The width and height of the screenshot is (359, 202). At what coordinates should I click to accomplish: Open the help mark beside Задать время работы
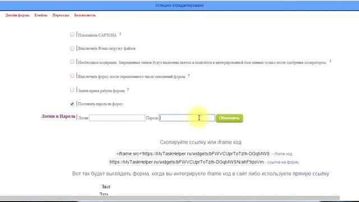coord(128,90)
